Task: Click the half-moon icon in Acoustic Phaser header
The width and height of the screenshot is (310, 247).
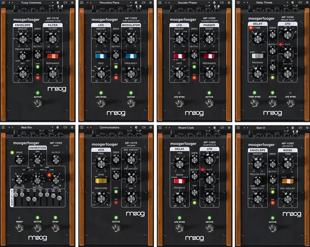Action: click(x=215, y=3)
